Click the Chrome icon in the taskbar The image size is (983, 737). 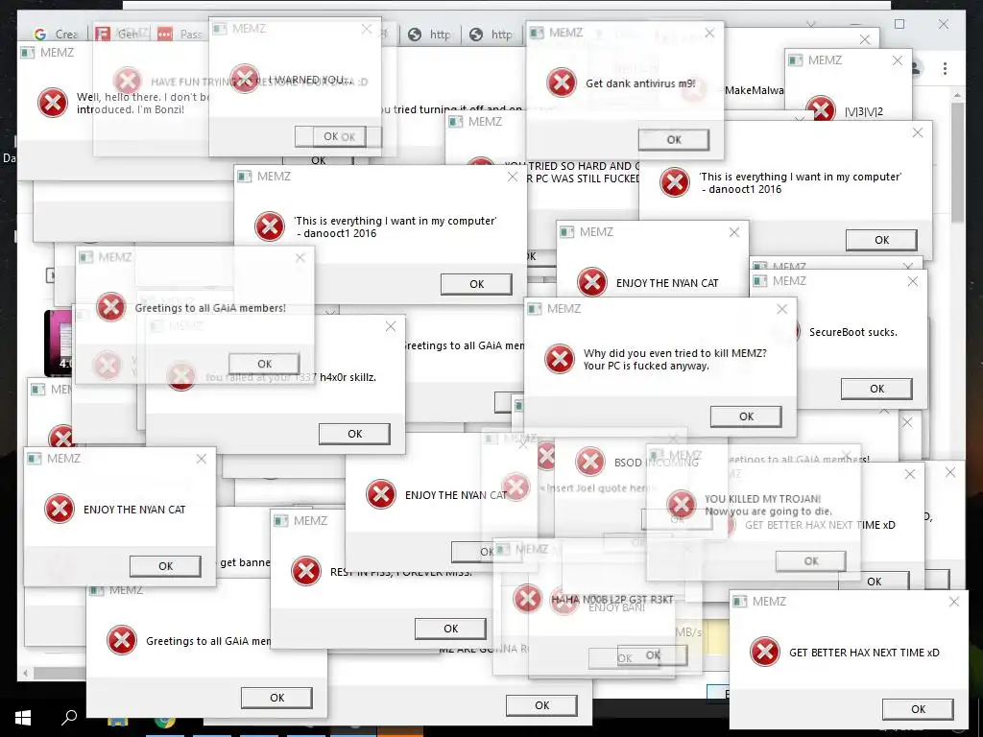click(165, 722)
